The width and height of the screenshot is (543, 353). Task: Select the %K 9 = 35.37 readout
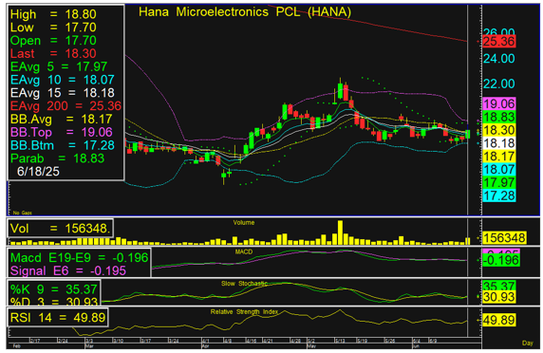point(54,289)
